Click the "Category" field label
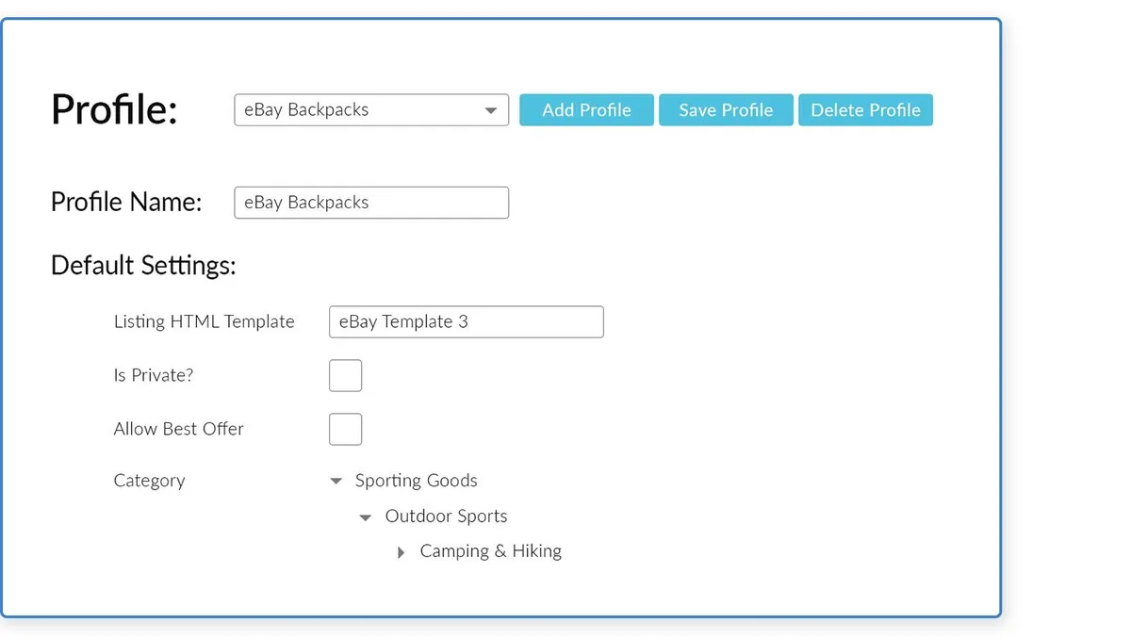This screenshot has width=1131, height=639. coord(149,481)
